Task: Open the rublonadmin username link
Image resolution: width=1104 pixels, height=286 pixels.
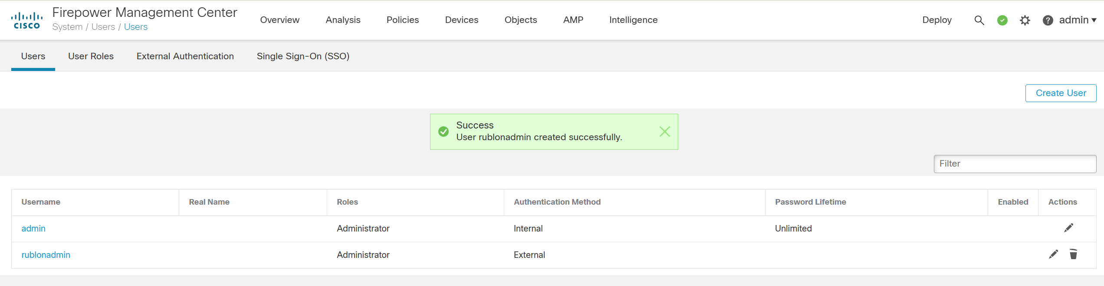Action: point(46,255)
